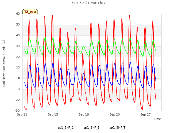
Task: Click the Sep 15 x-axis label
Action: (53, 114)
